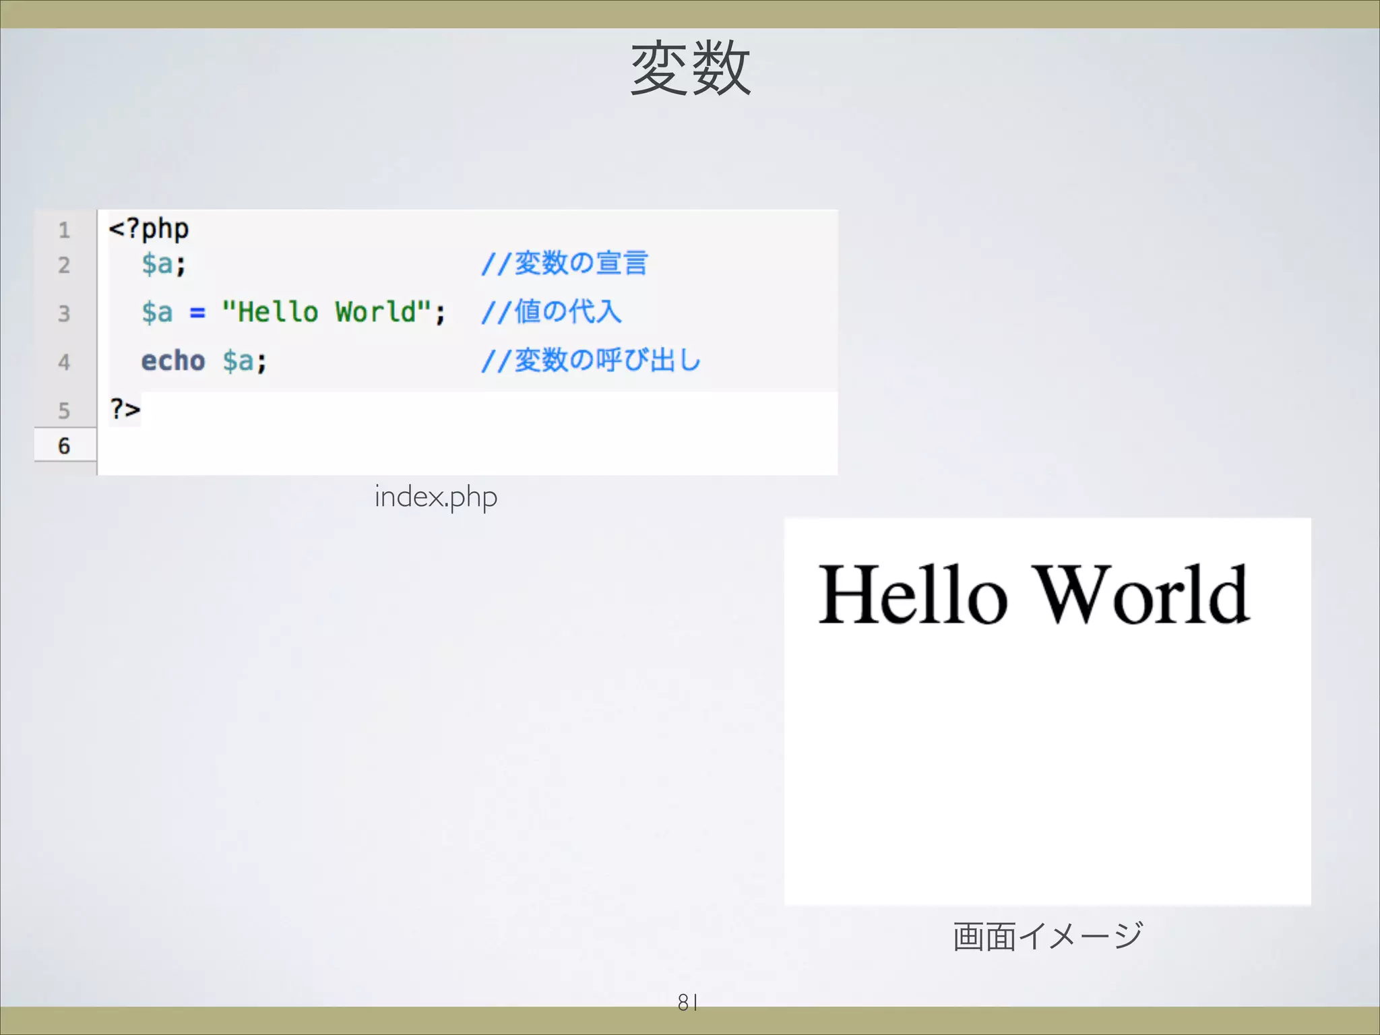This screenshot has height=1035, width=1380.
Task: Click the slide title 変数
Action: click(x=690, y=68)
